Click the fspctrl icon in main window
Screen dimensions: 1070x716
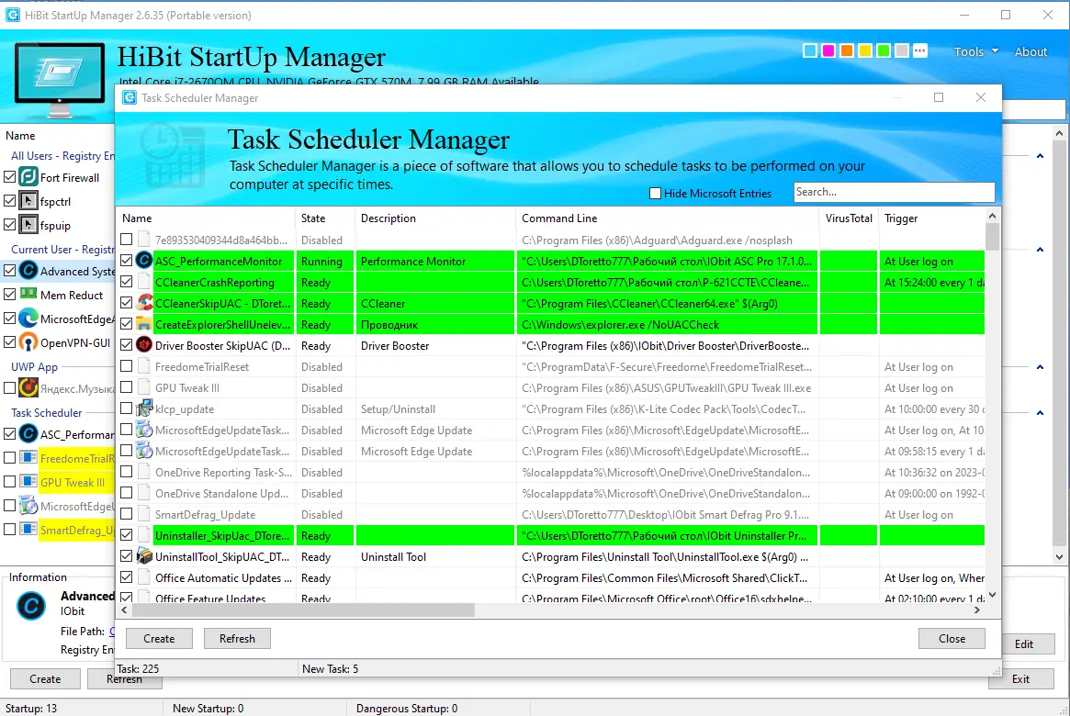tap(28, 201)
